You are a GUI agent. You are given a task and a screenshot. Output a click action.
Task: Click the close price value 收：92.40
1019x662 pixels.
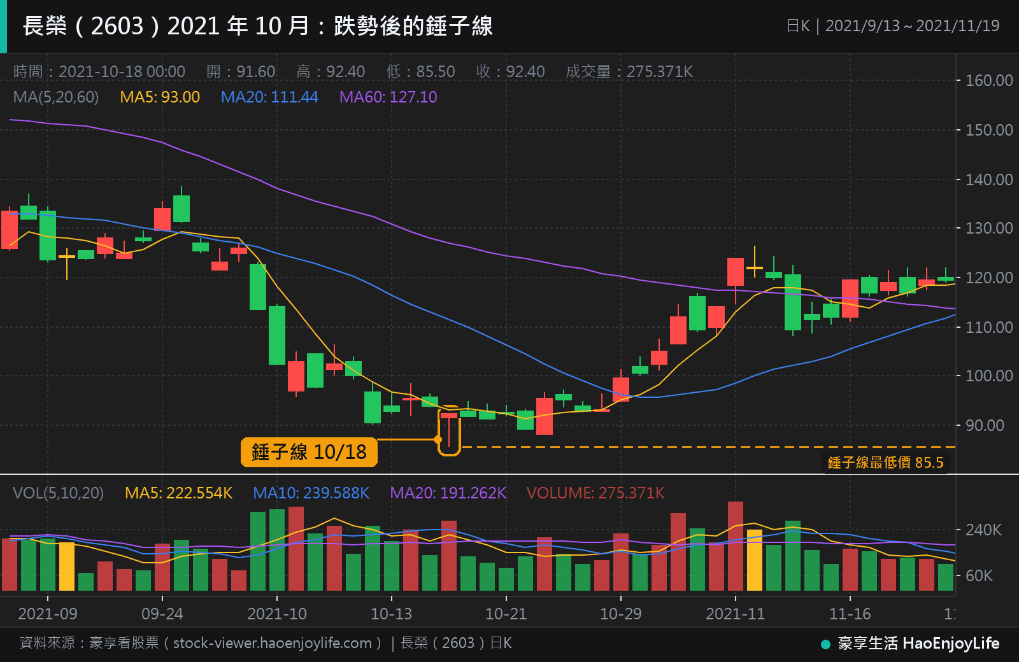pos(510,71)
